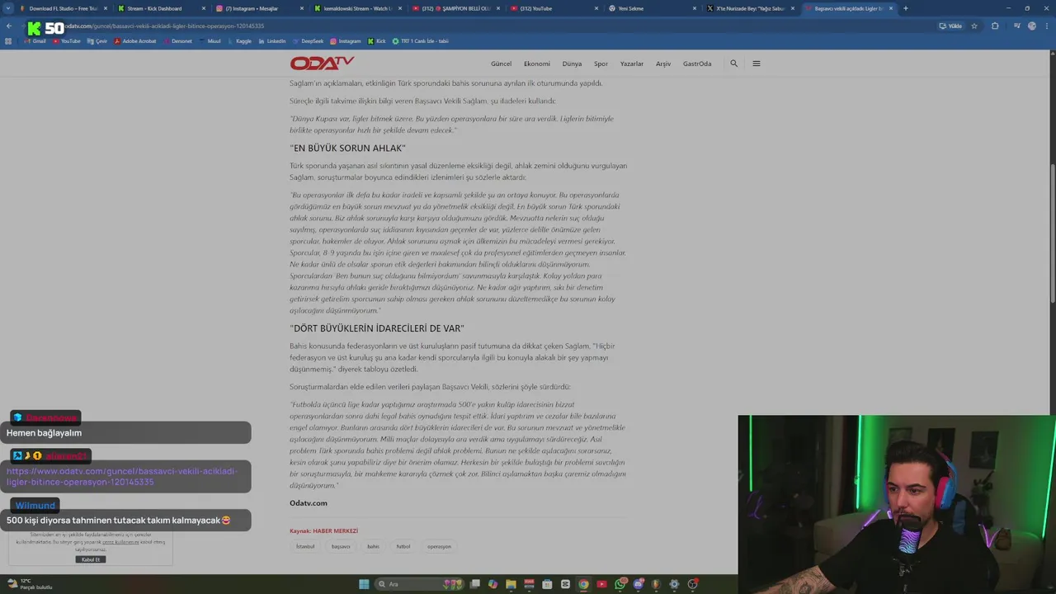Open Task View in the taskbar
This screenshot has width=1056, height=594.
tap(474, 584)
